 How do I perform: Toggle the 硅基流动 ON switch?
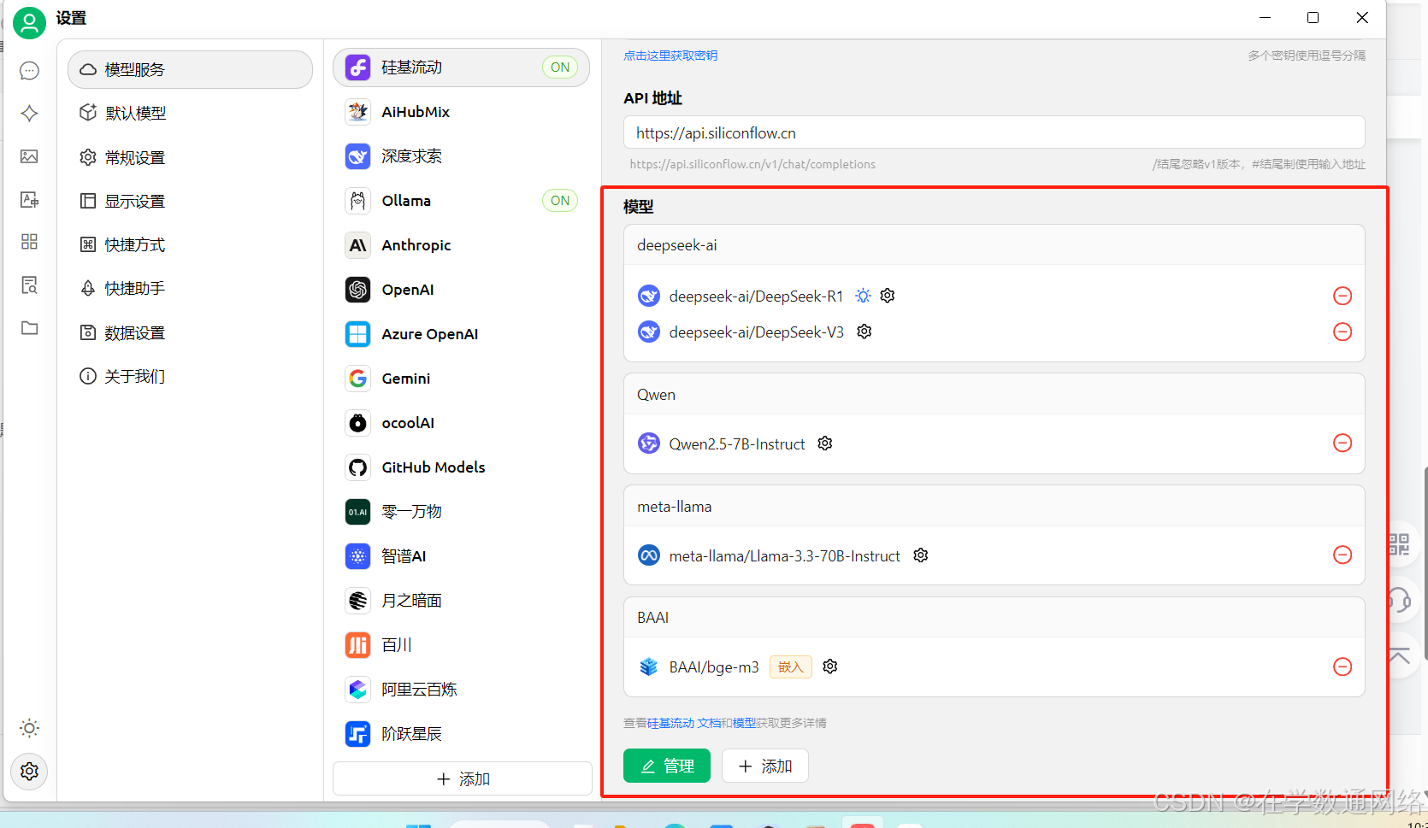coord(560,68)
